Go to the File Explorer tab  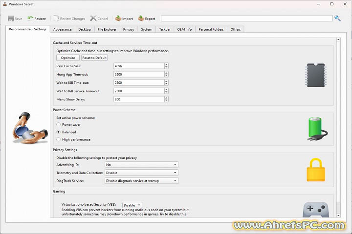coord(107,29)
